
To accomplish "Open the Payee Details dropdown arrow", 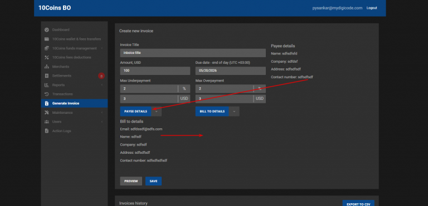I will 157,111.
